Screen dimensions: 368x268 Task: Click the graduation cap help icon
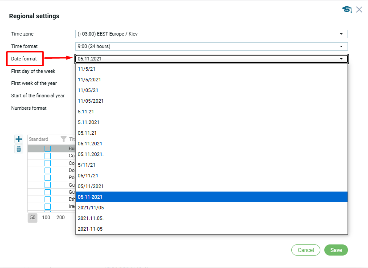pyautogui.click(x=347, y=9)
